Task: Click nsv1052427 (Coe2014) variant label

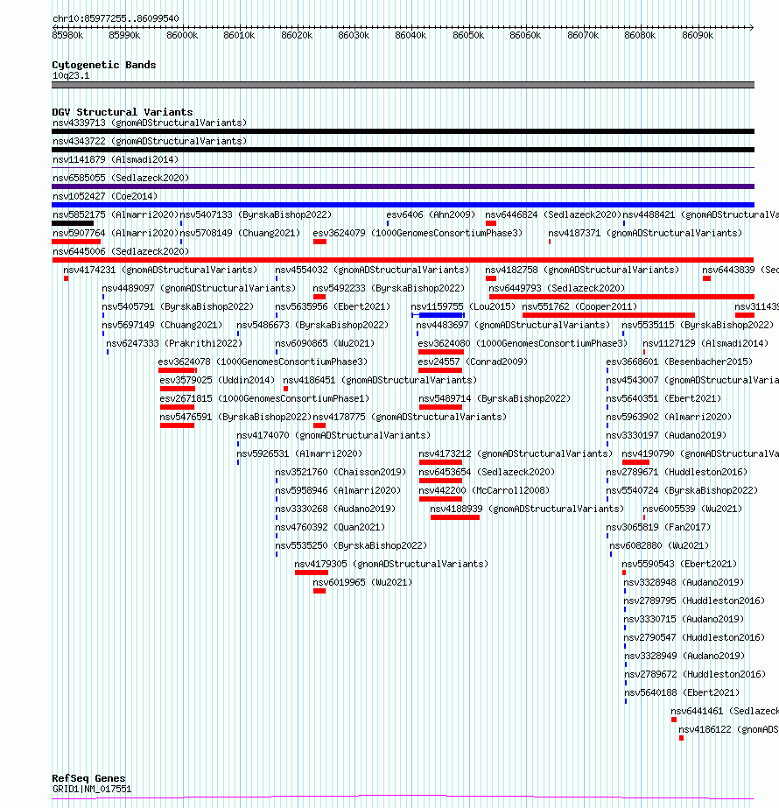Action: coord(105,196)
